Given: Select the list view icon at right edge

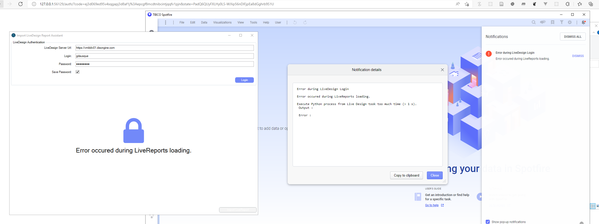Looking at the screenshot, I should coord(593,206).
